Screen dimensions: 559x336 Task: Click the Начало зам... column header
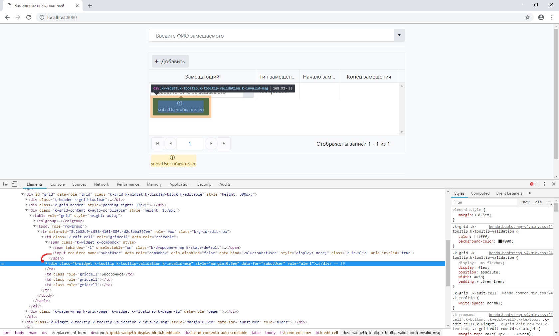(x=319, y=77)
